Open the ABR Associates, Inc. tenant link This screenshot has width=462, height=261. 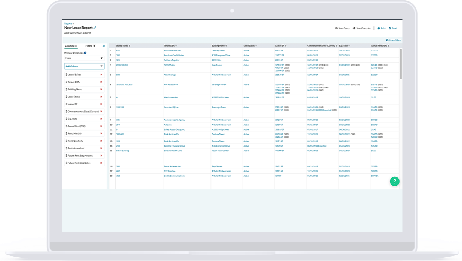(x=172, y=50)
